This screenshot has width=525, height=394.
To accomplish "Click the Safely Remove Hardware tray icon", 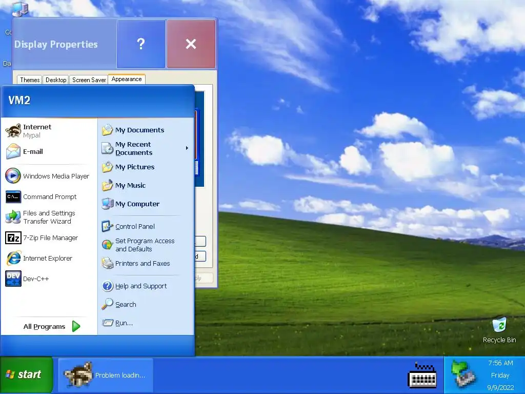I will point(463,375).
